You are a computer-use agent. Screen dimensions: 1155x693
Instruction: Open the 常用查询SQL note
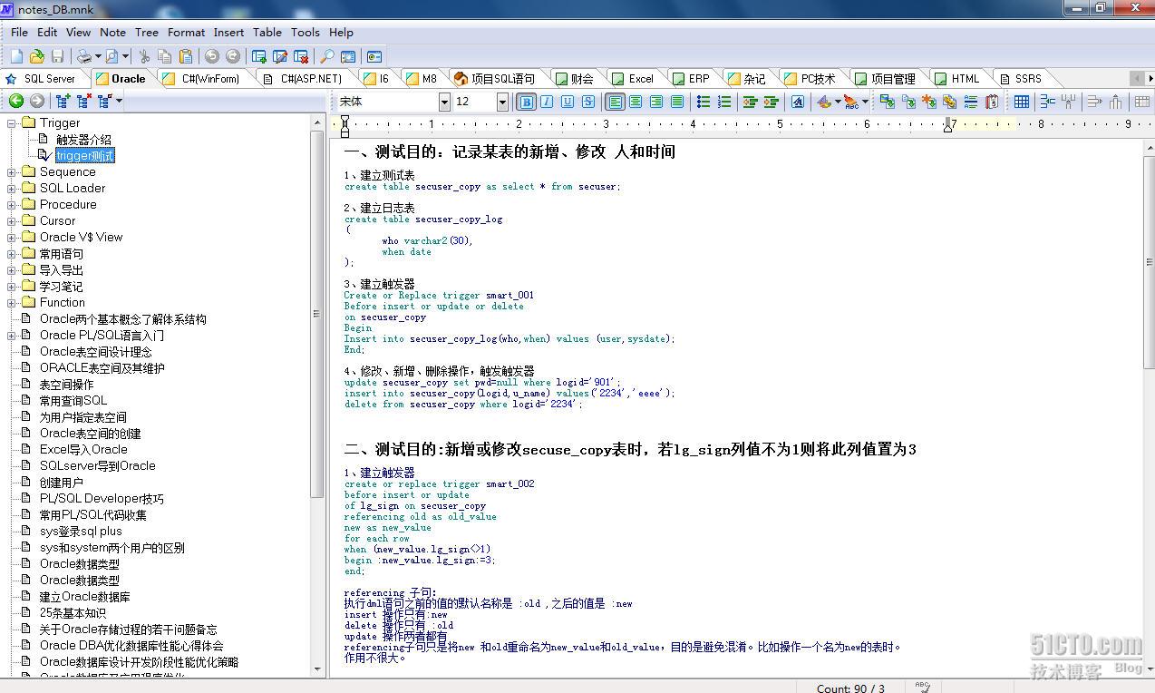coord(73,400)
